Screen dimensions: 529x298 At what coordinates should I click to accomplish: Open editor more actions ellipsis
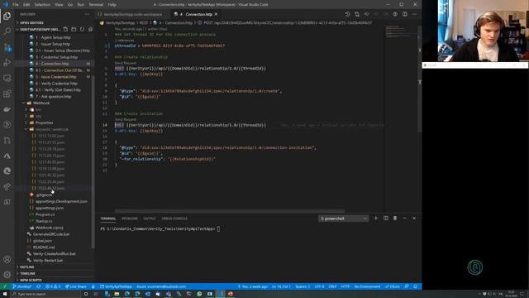coord(414,14)
